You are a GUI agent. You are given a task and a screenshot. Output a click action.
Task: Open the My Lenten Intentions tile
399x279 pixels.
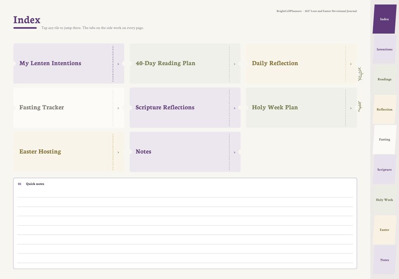point(69,63)
